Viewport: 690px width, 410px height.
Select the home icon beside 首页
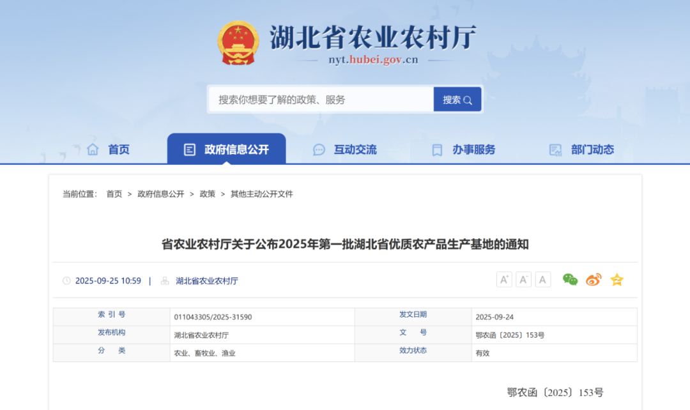(93, 149)
